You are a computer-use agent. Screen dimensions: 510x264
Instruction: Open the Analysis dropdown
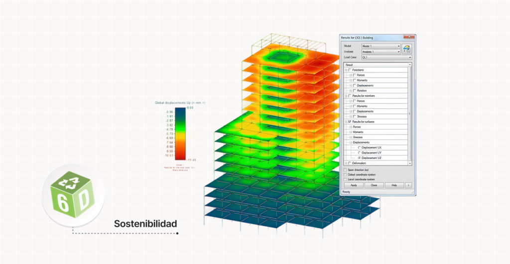point(398,52)
